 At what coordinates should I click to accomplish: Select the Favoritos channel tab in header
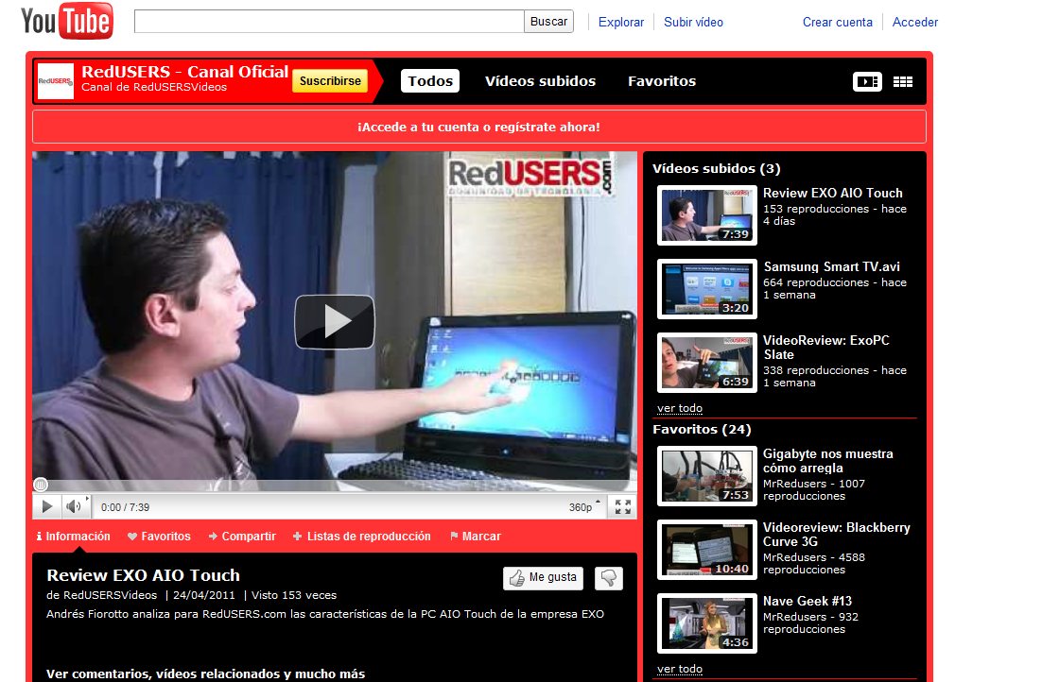pyautogui.click(x=662, y=81)
